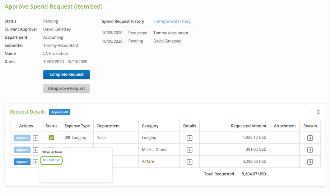This screenshot has height=193, width=331.
Task: Open the reason arrow for the Lodging row
Action: pyautogui.click(x=310, y=138)
